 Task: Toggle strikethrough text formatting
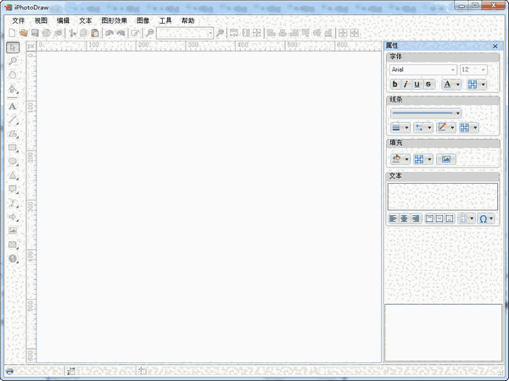pyautogui.click(x=428, y=84)
